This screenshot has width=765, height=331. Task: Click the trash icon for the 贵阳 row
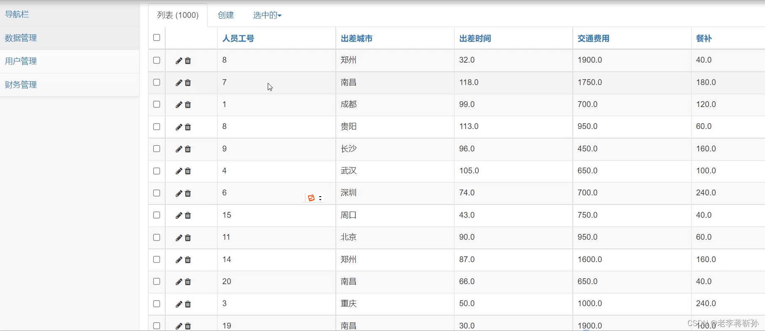point(188,127)
